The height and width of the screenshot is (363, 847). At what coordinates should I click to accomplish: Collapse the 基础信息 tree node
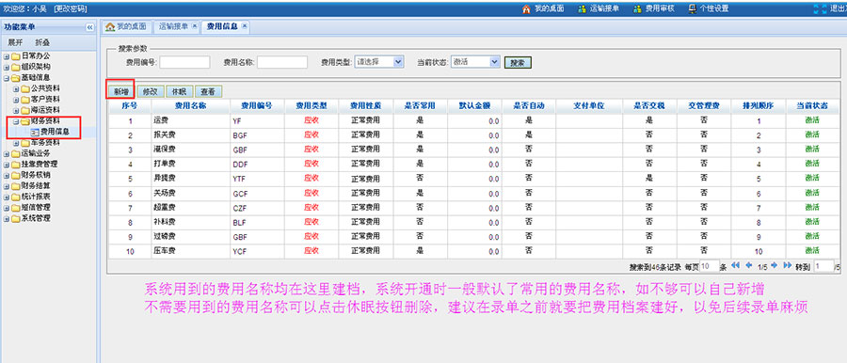click(x=7, y=78)
